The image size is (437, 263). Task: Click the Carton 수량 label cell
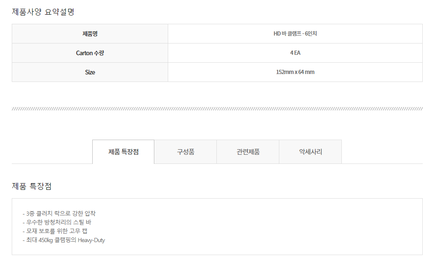tap(90, 53)
